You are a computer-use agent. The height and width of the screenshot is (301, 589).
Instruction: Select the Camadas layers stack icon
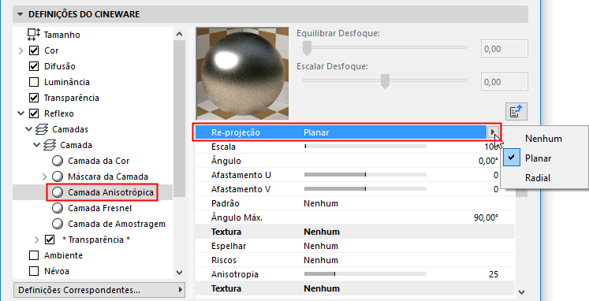click(42, 129)
